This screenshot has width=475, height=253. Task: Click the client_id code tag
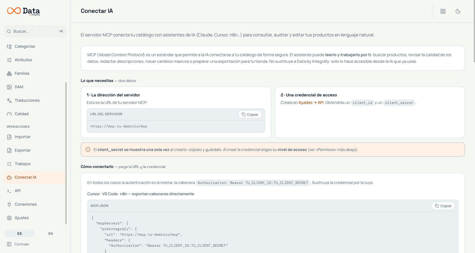pos(363,103)
